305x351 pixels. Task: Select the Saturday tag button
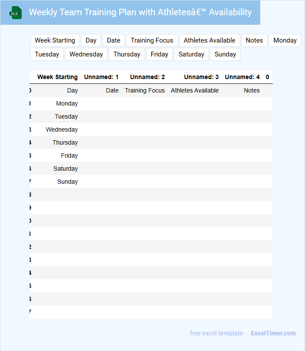191,54
